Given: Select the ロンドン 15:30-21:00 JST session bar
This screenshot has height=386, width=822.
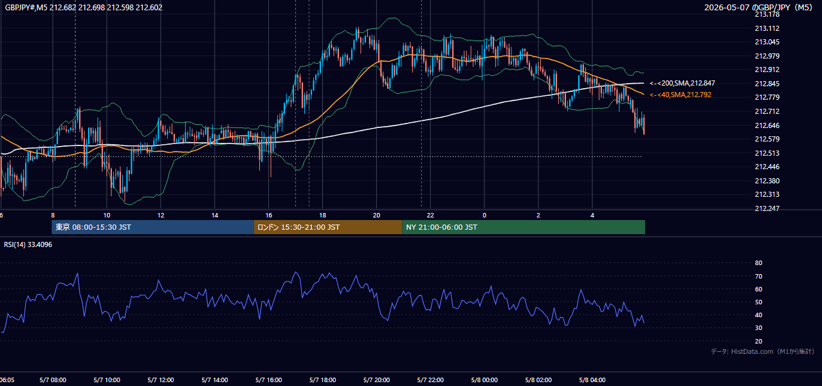Looking at the screenshot, I should click(x=328, y=227).
